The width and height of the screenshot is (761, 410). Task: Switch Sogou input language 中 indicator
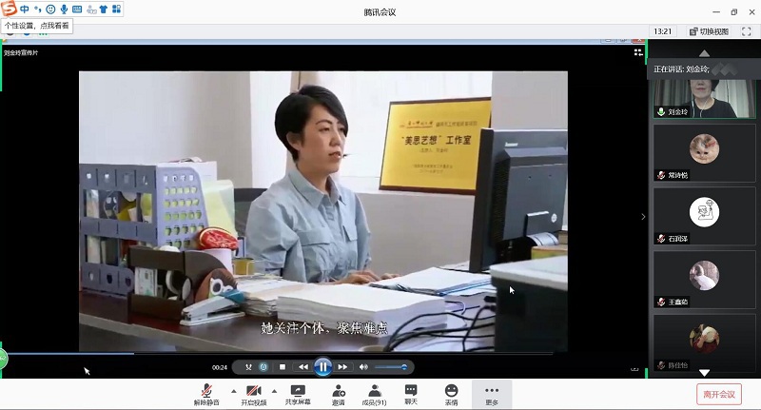click(x=25, y=9)
